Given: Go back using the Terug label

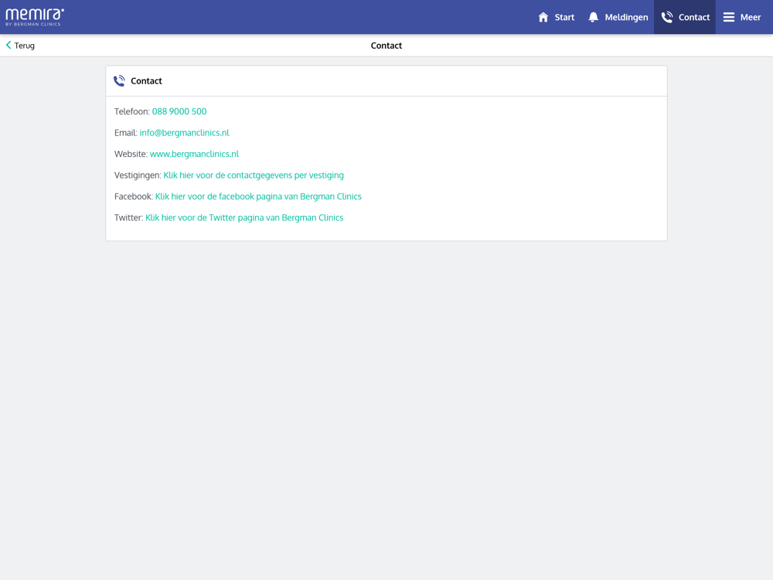Looking at the screenshot, I should (25, 46).
